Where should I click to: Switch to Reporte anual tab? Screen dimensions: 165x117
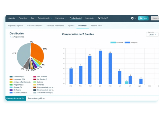tap(96, 26)
